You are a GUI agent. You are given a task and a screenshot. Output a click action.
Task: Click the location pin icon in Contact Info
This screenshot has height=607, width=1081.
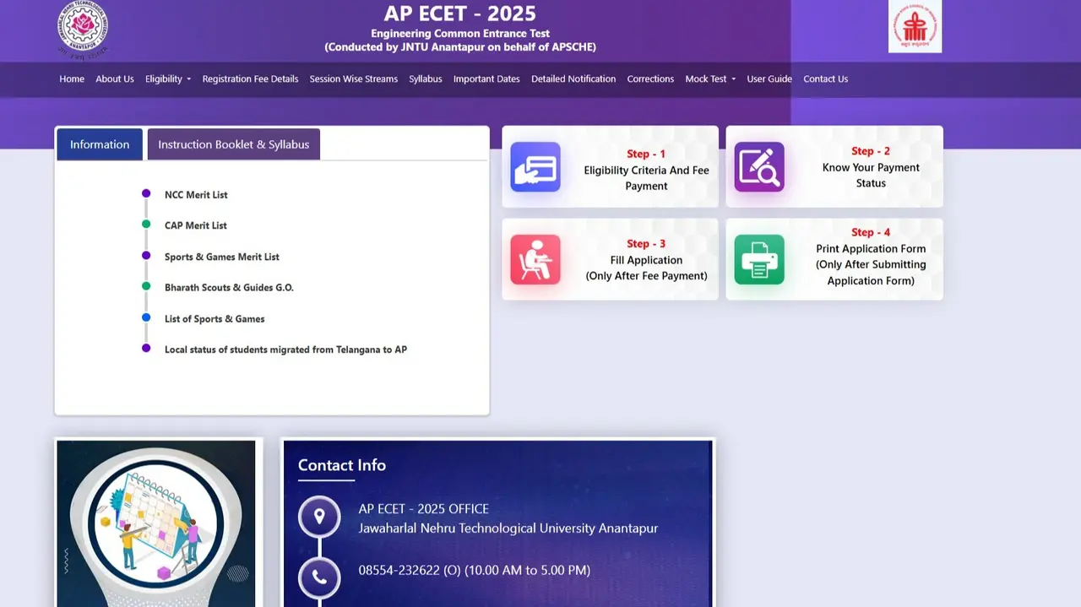point(319,515)
